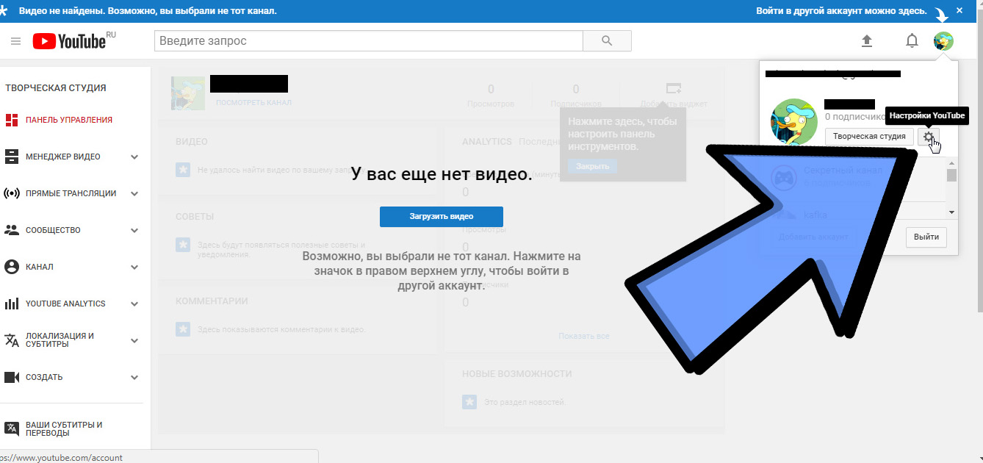Click the Создать camera icon
This screenshot has height=463, width=983.
[x=11, y=377]
